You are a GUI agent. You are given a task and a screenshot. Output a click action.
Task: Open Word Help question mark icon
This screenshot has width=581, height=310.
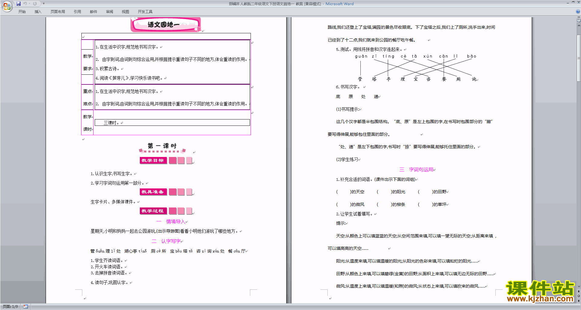click(578, 11)
